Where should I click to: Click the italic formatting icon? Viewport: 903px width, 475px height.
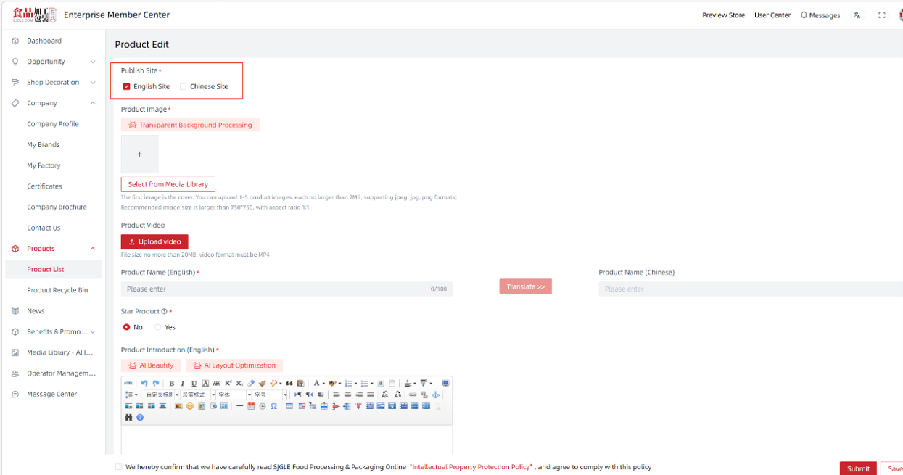pos(182,383)
